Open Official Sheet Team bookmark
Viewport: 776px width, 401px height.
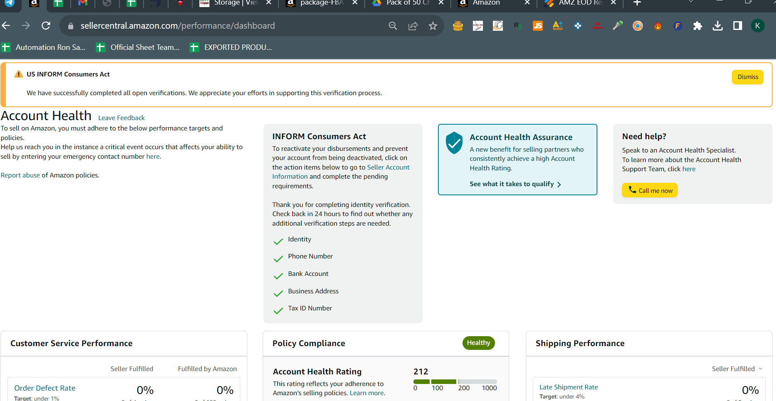click(138, 47)
